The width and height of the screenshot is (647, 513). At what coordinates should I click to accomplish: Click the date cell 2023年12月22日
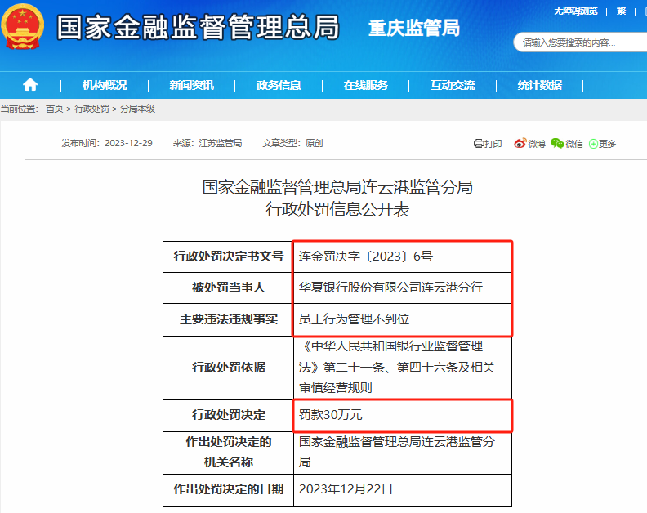[x=403, y=490]
